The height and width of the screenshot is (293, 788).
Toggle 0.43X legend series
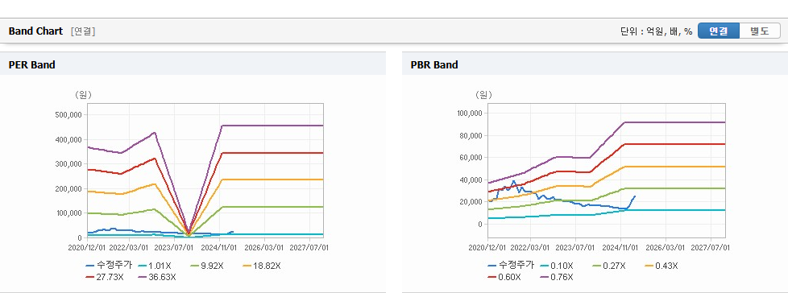(x=661, y=266)
